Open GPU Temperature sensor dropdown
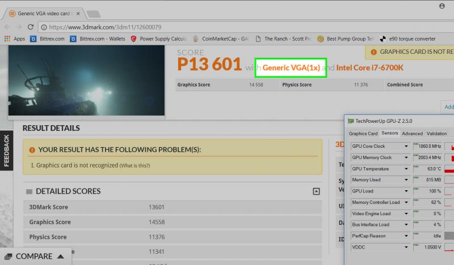This screenshot has width=454, height=265. (406, 169)
